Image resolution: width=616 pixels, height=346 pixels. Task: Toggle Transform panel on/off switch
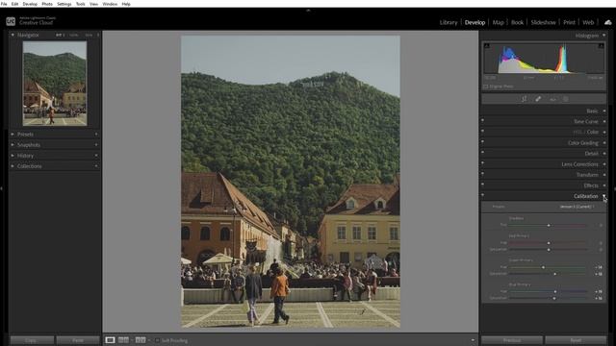click(x=482, y=173)
